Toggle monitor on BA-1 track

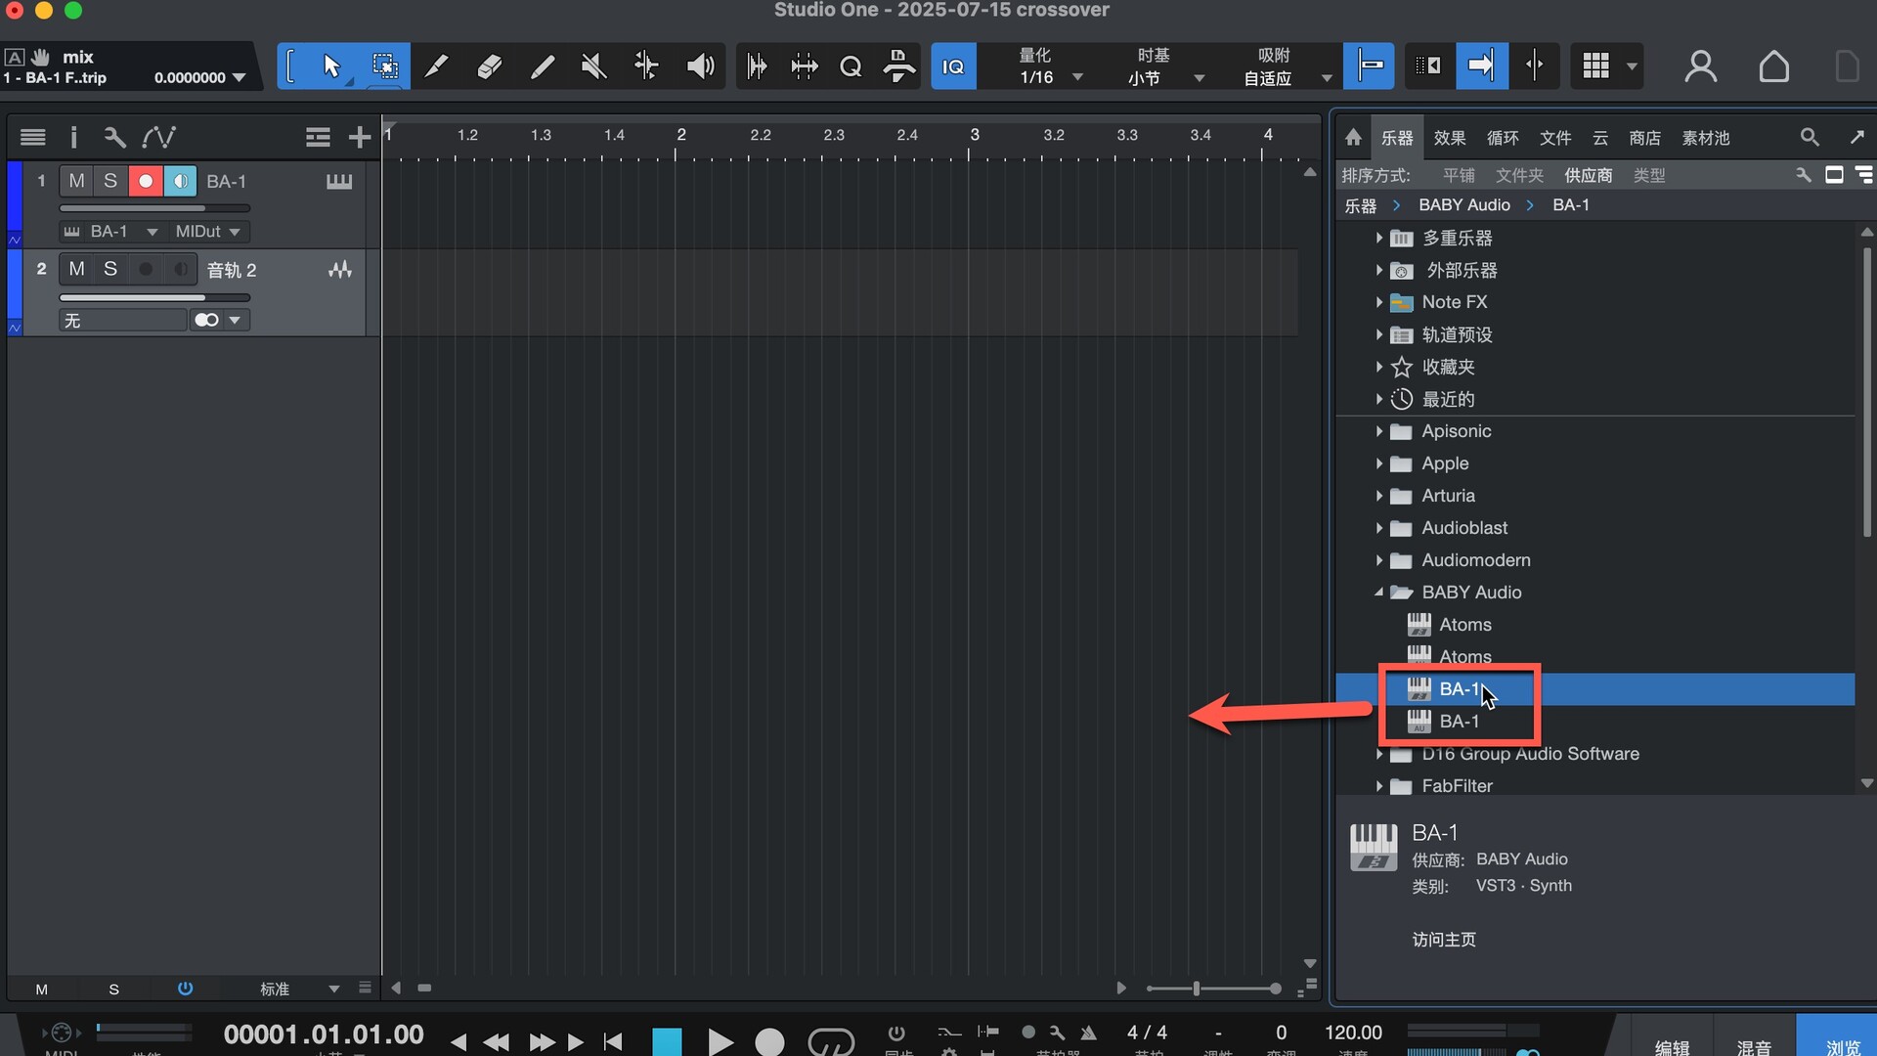pos(180,181)
